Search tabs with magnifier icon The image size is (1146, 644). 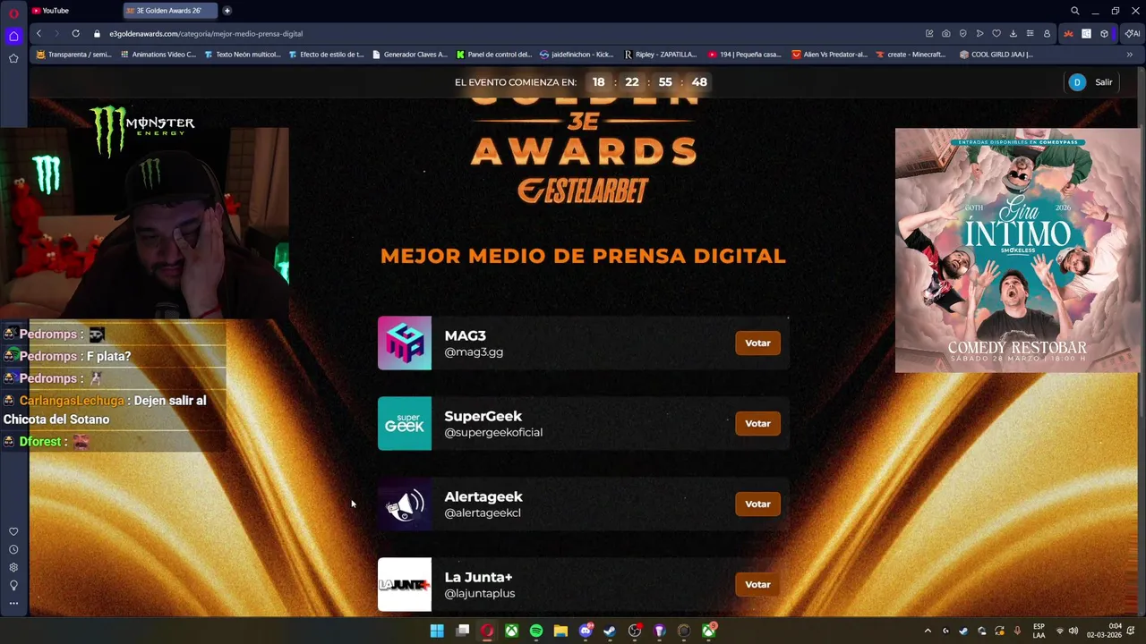tap(1075, 11)
